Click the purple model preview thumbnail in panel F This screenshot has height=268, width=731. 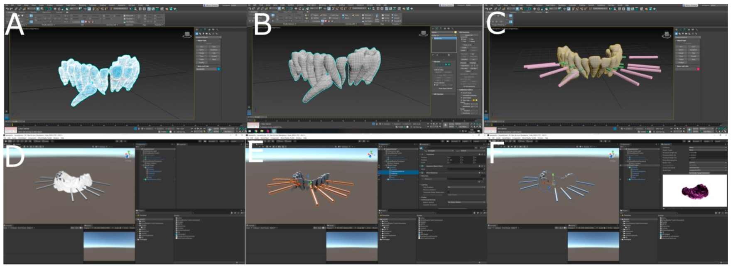[x=695, y=191]
